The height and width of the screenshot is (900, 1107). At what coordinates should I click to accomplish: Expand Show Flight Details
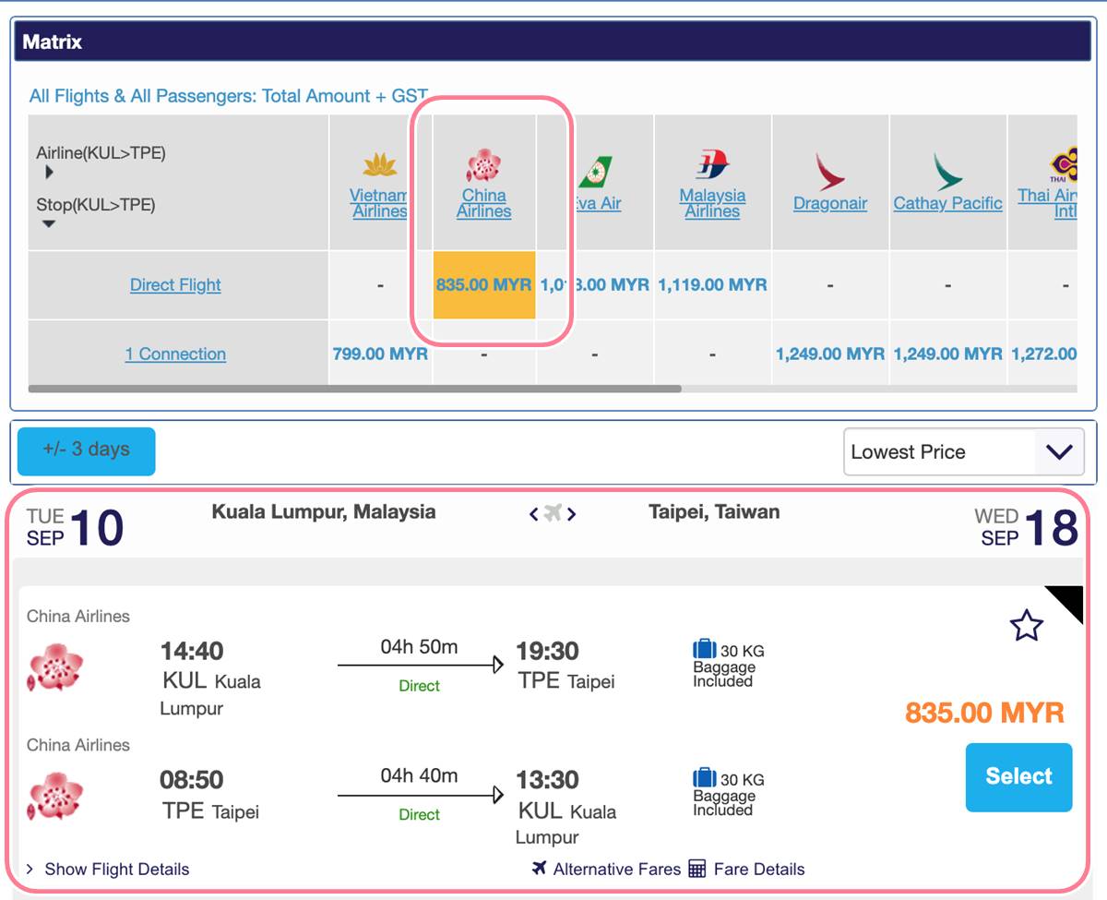tap(108, 869)
